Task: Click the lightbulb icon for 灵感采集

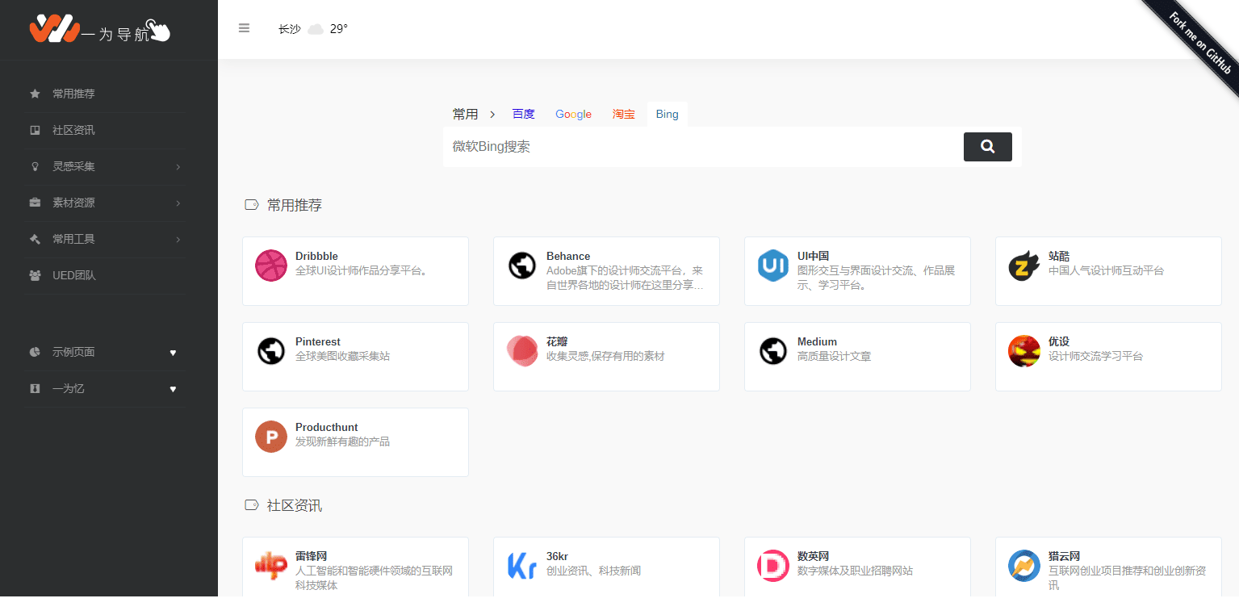Action: pyautogui.click(x=35, y=166)
